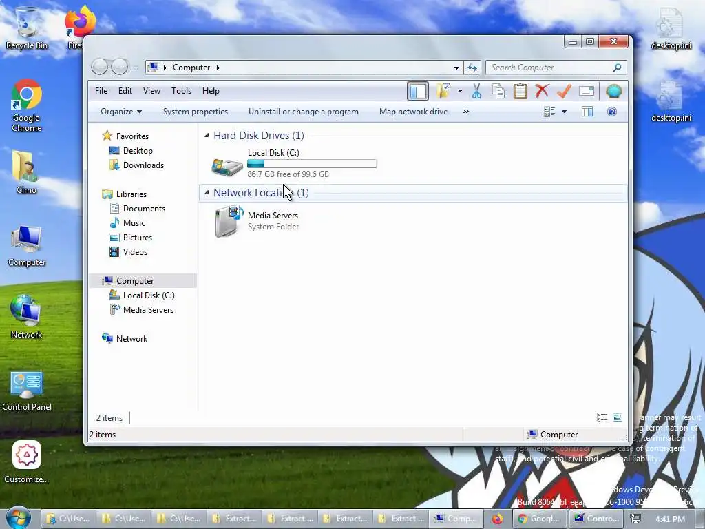
Task: Click the Forward navigation button
Action: click(x=120, y=67)
